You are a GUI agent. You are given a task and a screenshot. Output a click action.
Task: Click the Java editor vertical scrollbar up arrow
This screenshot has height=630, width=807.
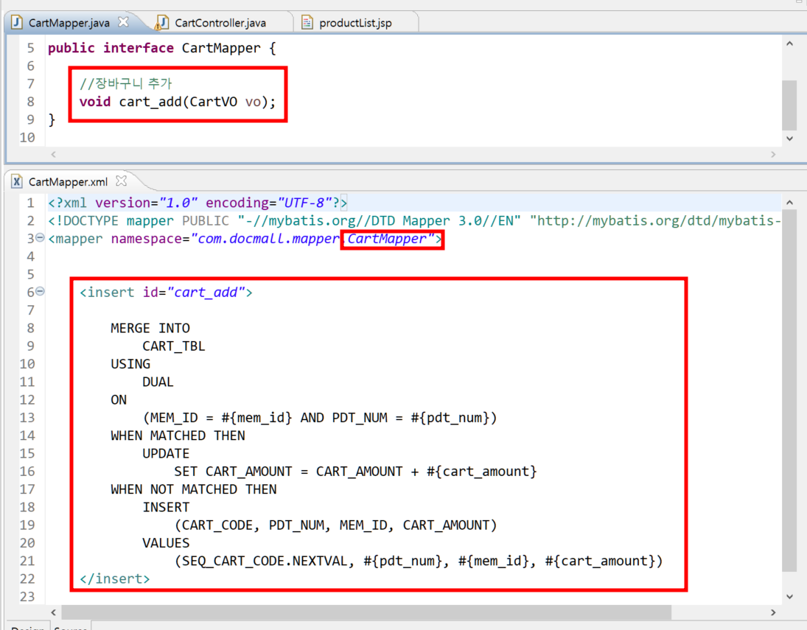point(789,44)
